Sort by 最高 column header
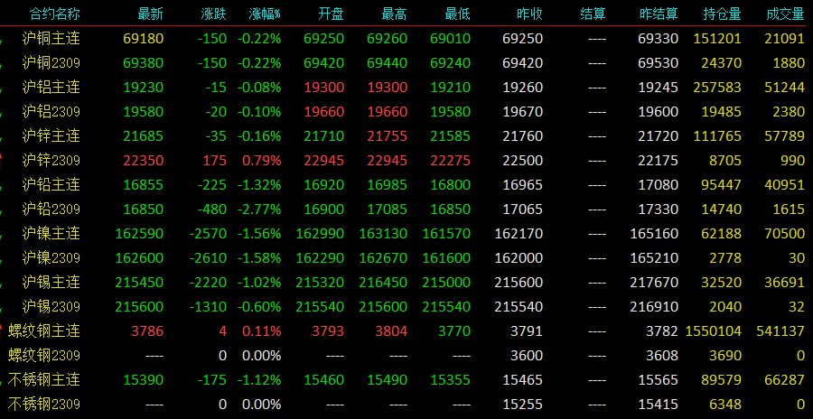 (x=394, y=14)
